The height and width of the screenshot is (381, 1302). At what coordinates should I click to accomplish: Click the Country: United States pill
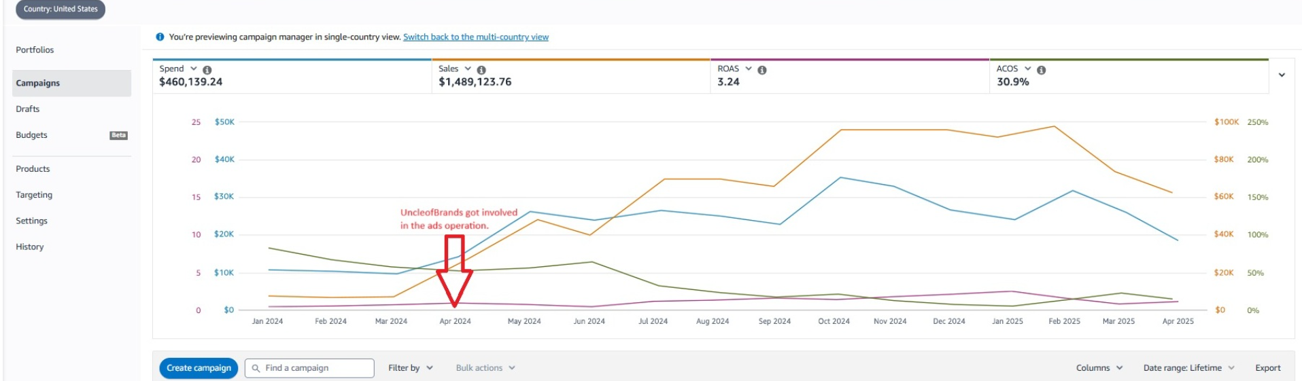pos(61,10)
